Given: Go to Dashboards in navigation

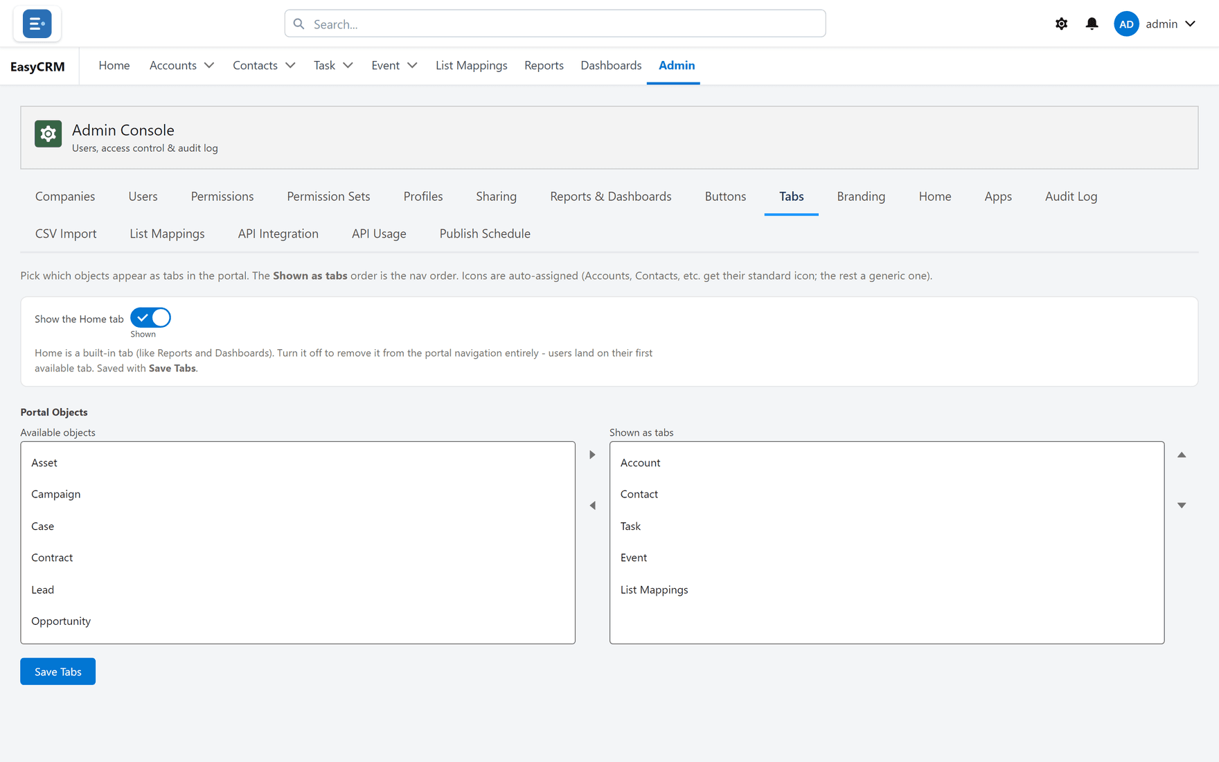Looking at the screenshot, I should (x=611, y=65).
